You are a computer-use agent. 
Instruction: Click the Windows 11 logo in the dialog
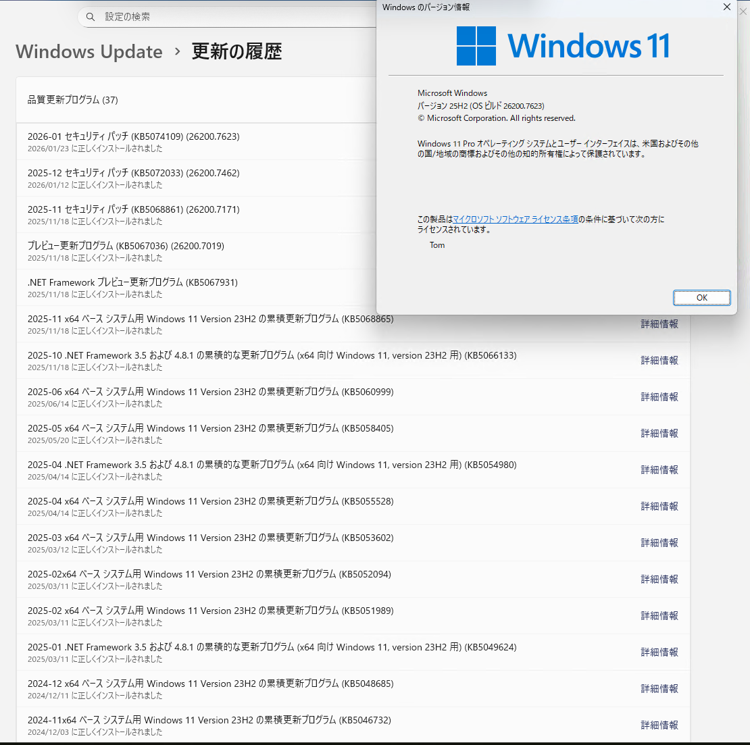563,46
